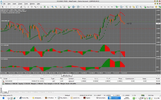The height and width of the screenshot is (100, 161).
Task: Switch to the EURUSD,H1 chart tab
Action: [x=5, y=75]
